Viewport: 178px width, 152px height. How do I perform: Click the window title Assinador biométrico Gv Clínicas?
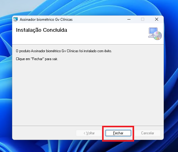tap(46, 20)
